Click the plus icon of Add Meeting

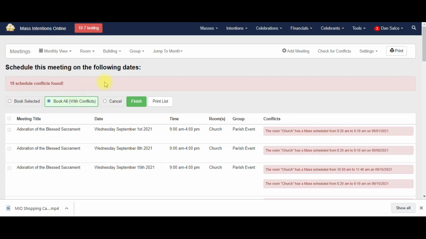[x=284, y=51]
